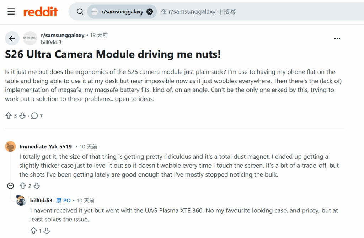Downvote the S26 Ultra Camera post
Viewport: 364px width, 238px height.
(22, 115)
